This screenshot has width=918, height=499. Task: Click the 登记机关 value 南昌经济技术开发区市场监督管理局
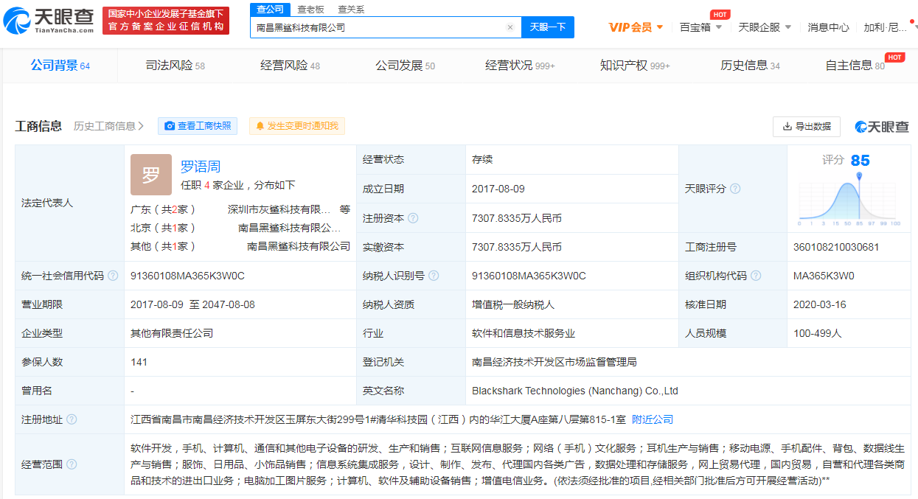pyautogui.click(x=554, y=362)
